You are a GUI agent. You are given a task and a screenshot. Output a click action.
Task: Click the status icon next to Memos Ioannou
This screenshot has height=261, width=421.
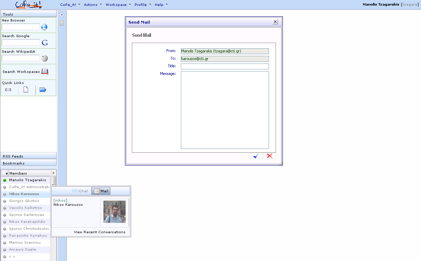click(x=5, y=243)
